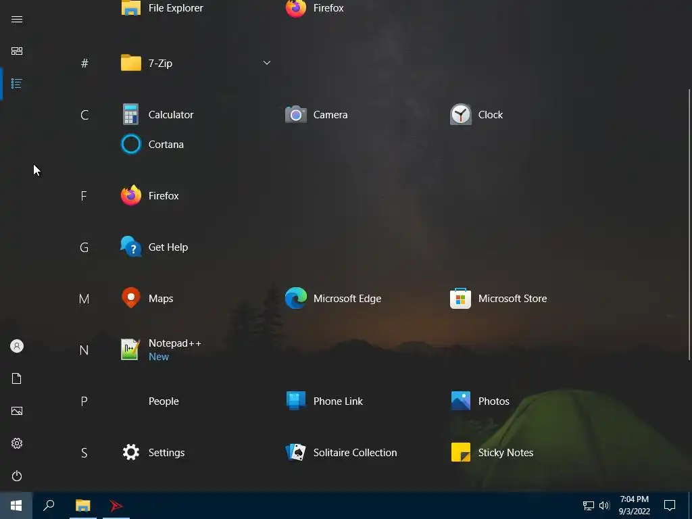Launch the Calculator app
This screenshot has width=692, height=519.
tap(157, 115)
